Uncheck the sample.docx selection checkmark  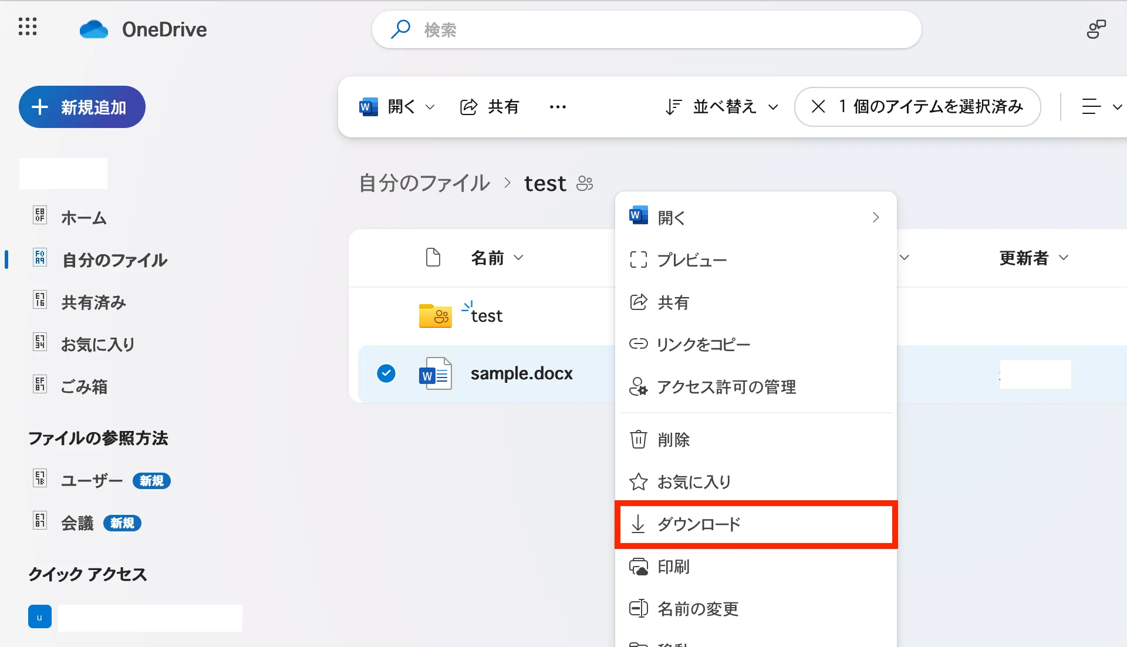coord(386,373)
